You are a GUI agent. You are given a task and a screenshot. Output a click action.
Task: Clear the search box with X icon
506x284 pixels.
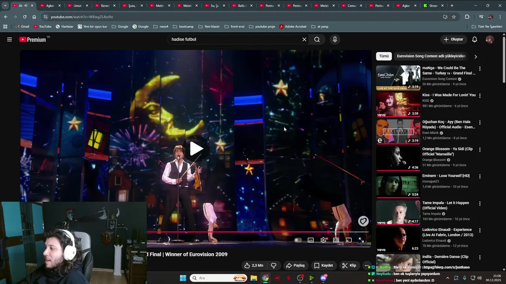point(304,39)
